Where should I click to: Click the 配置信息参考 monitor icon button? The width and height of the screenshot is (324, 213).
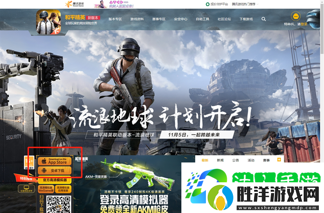coord(26,188)
